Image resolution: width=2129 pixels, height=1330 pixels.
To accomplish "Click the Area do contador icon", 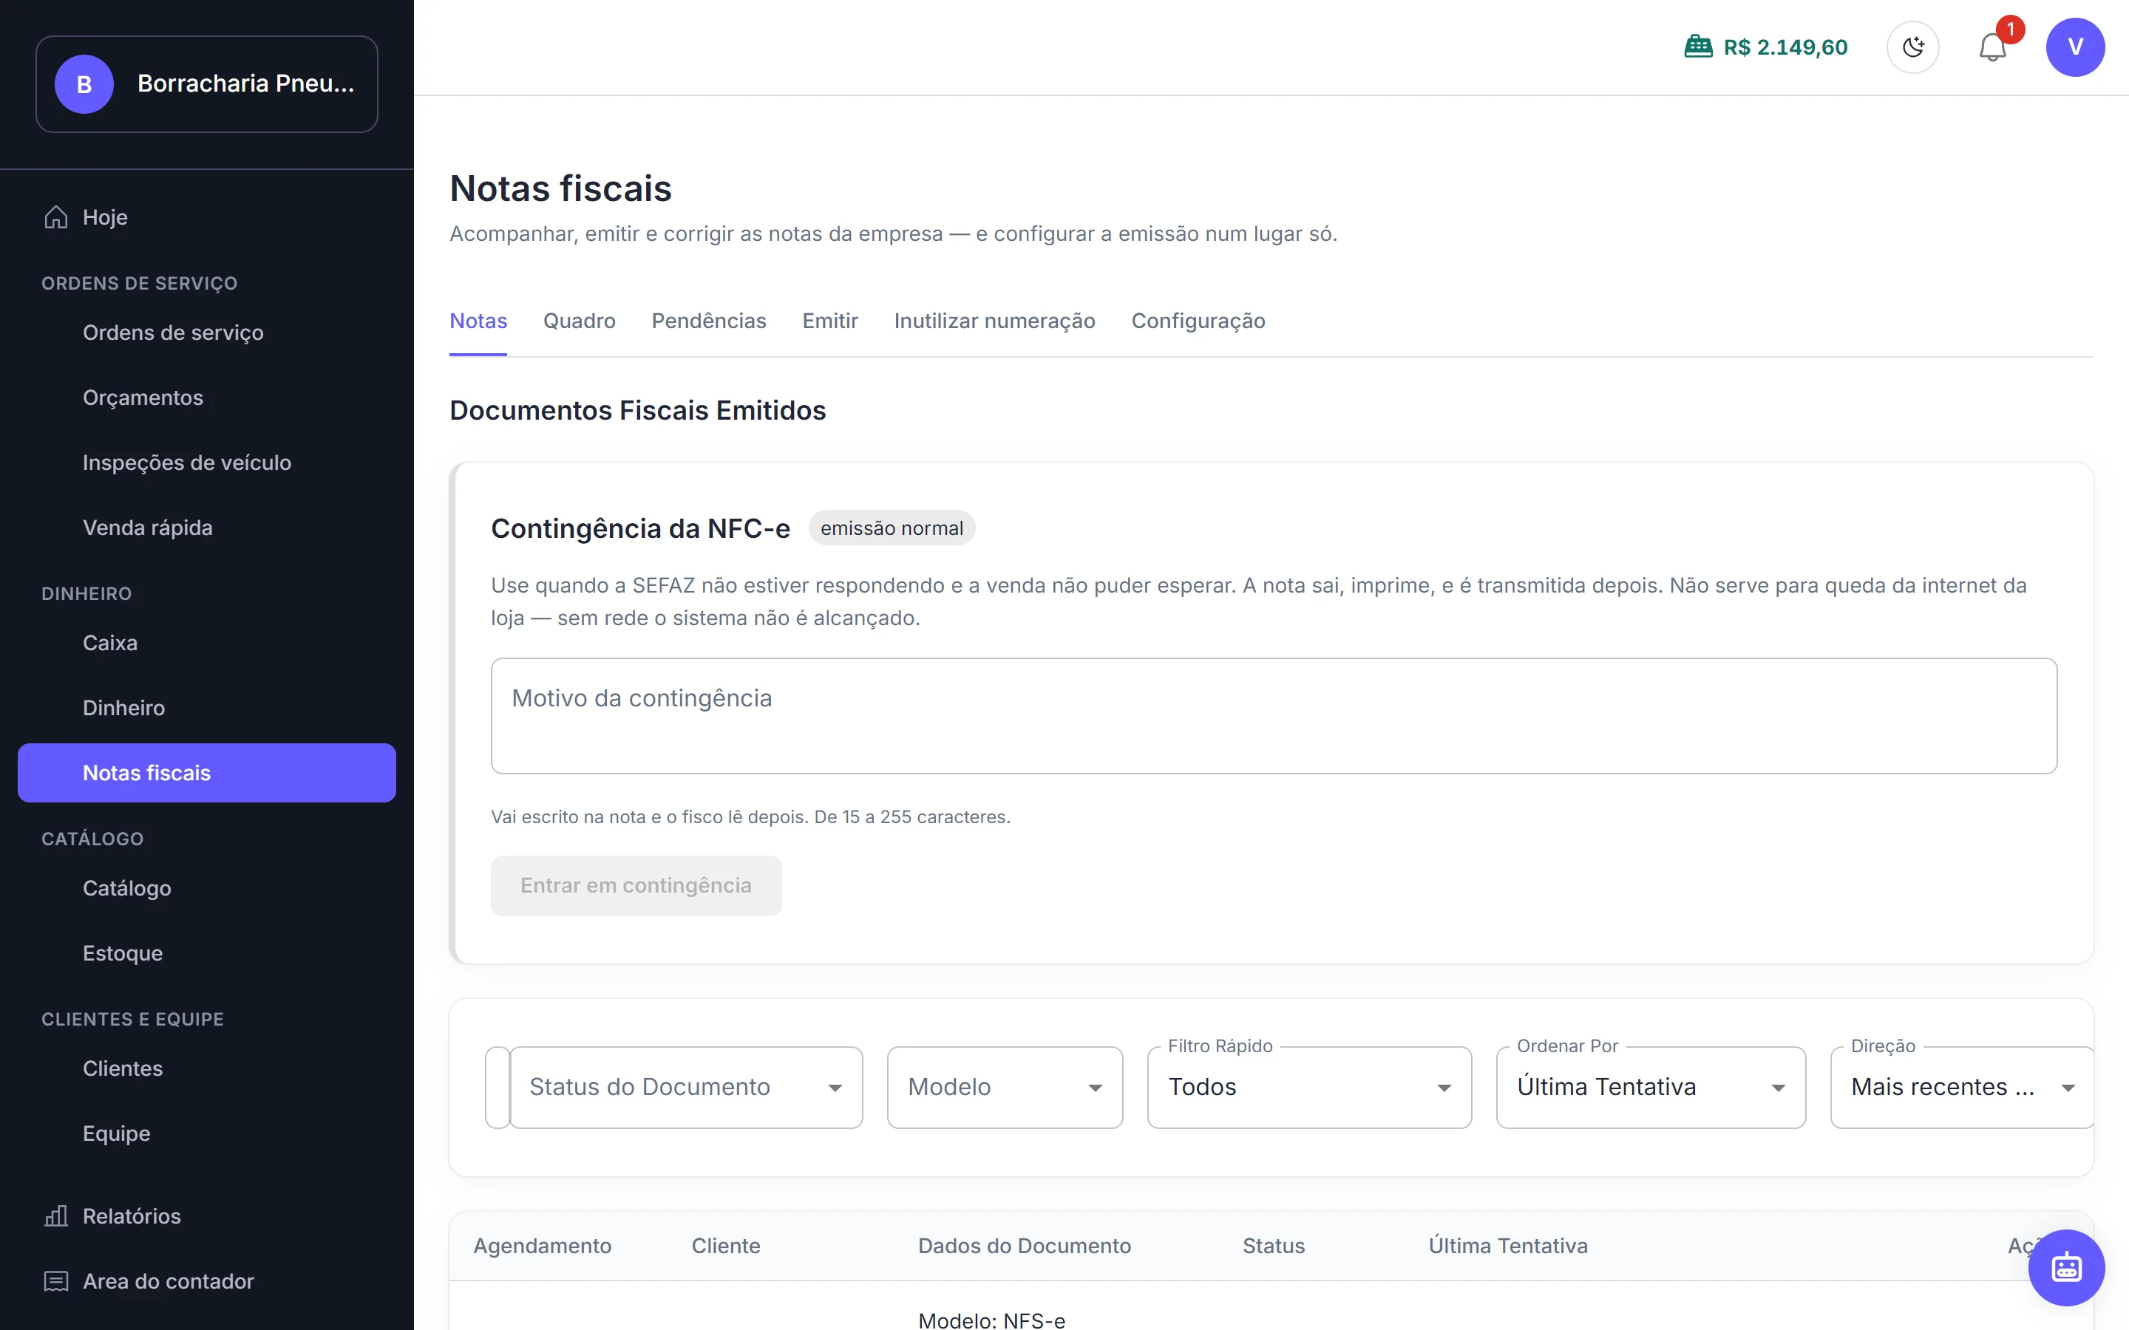I will [56, 1282].
